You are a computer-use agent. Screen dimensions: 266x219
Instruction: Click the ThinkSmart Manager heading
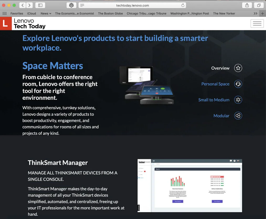pos(58,163)
